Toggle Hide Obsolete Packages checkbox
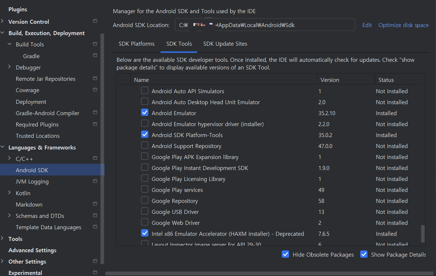 (285, 254)
